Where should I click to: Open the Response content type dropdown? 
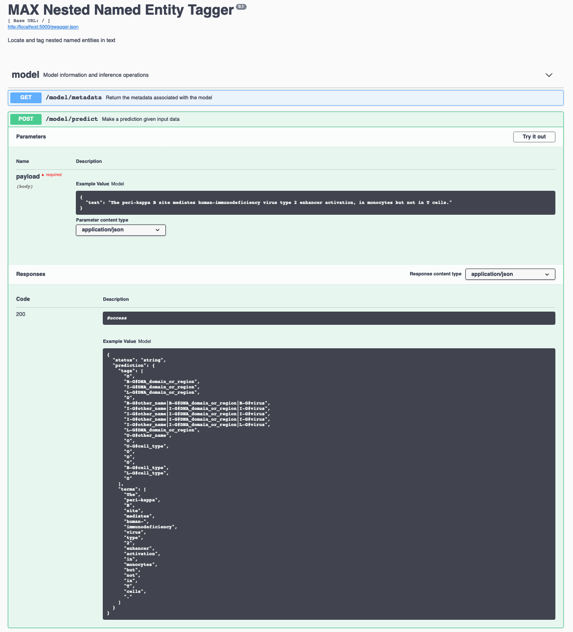[x=510, y=274]
